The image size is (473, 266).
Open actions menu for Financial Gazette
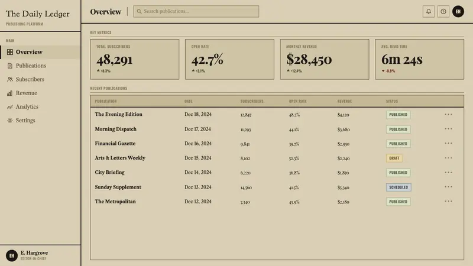point(448,143)
